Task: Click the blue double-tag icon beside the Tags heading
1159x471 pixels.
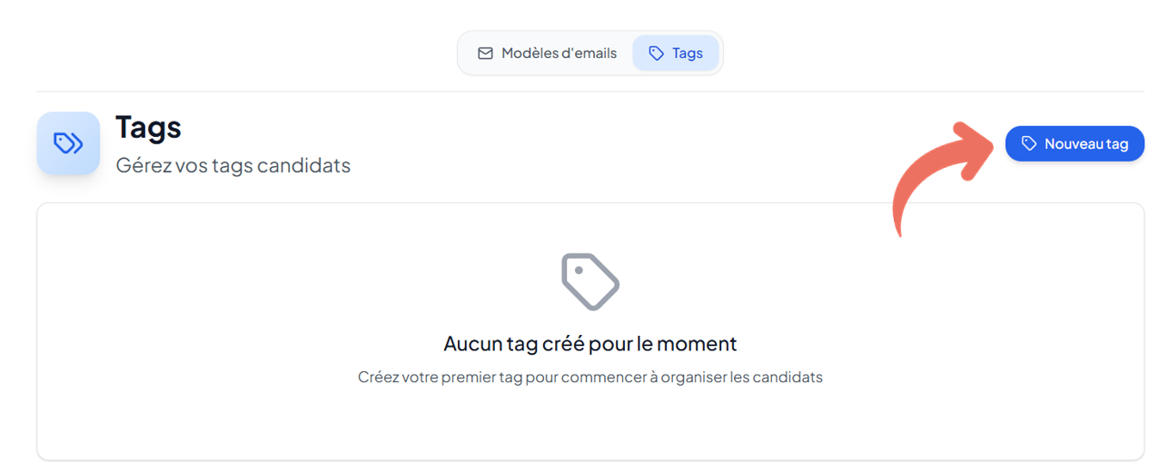Action: click(x=68, y=143)
